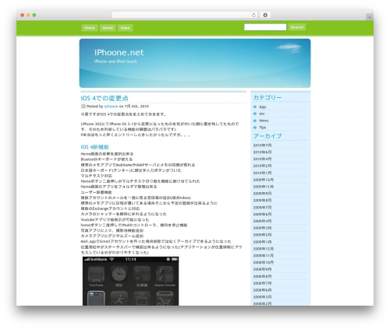Focus the site search text field
Image resolution: width=390 pixels, height=329 pixels.
point(265,27)
